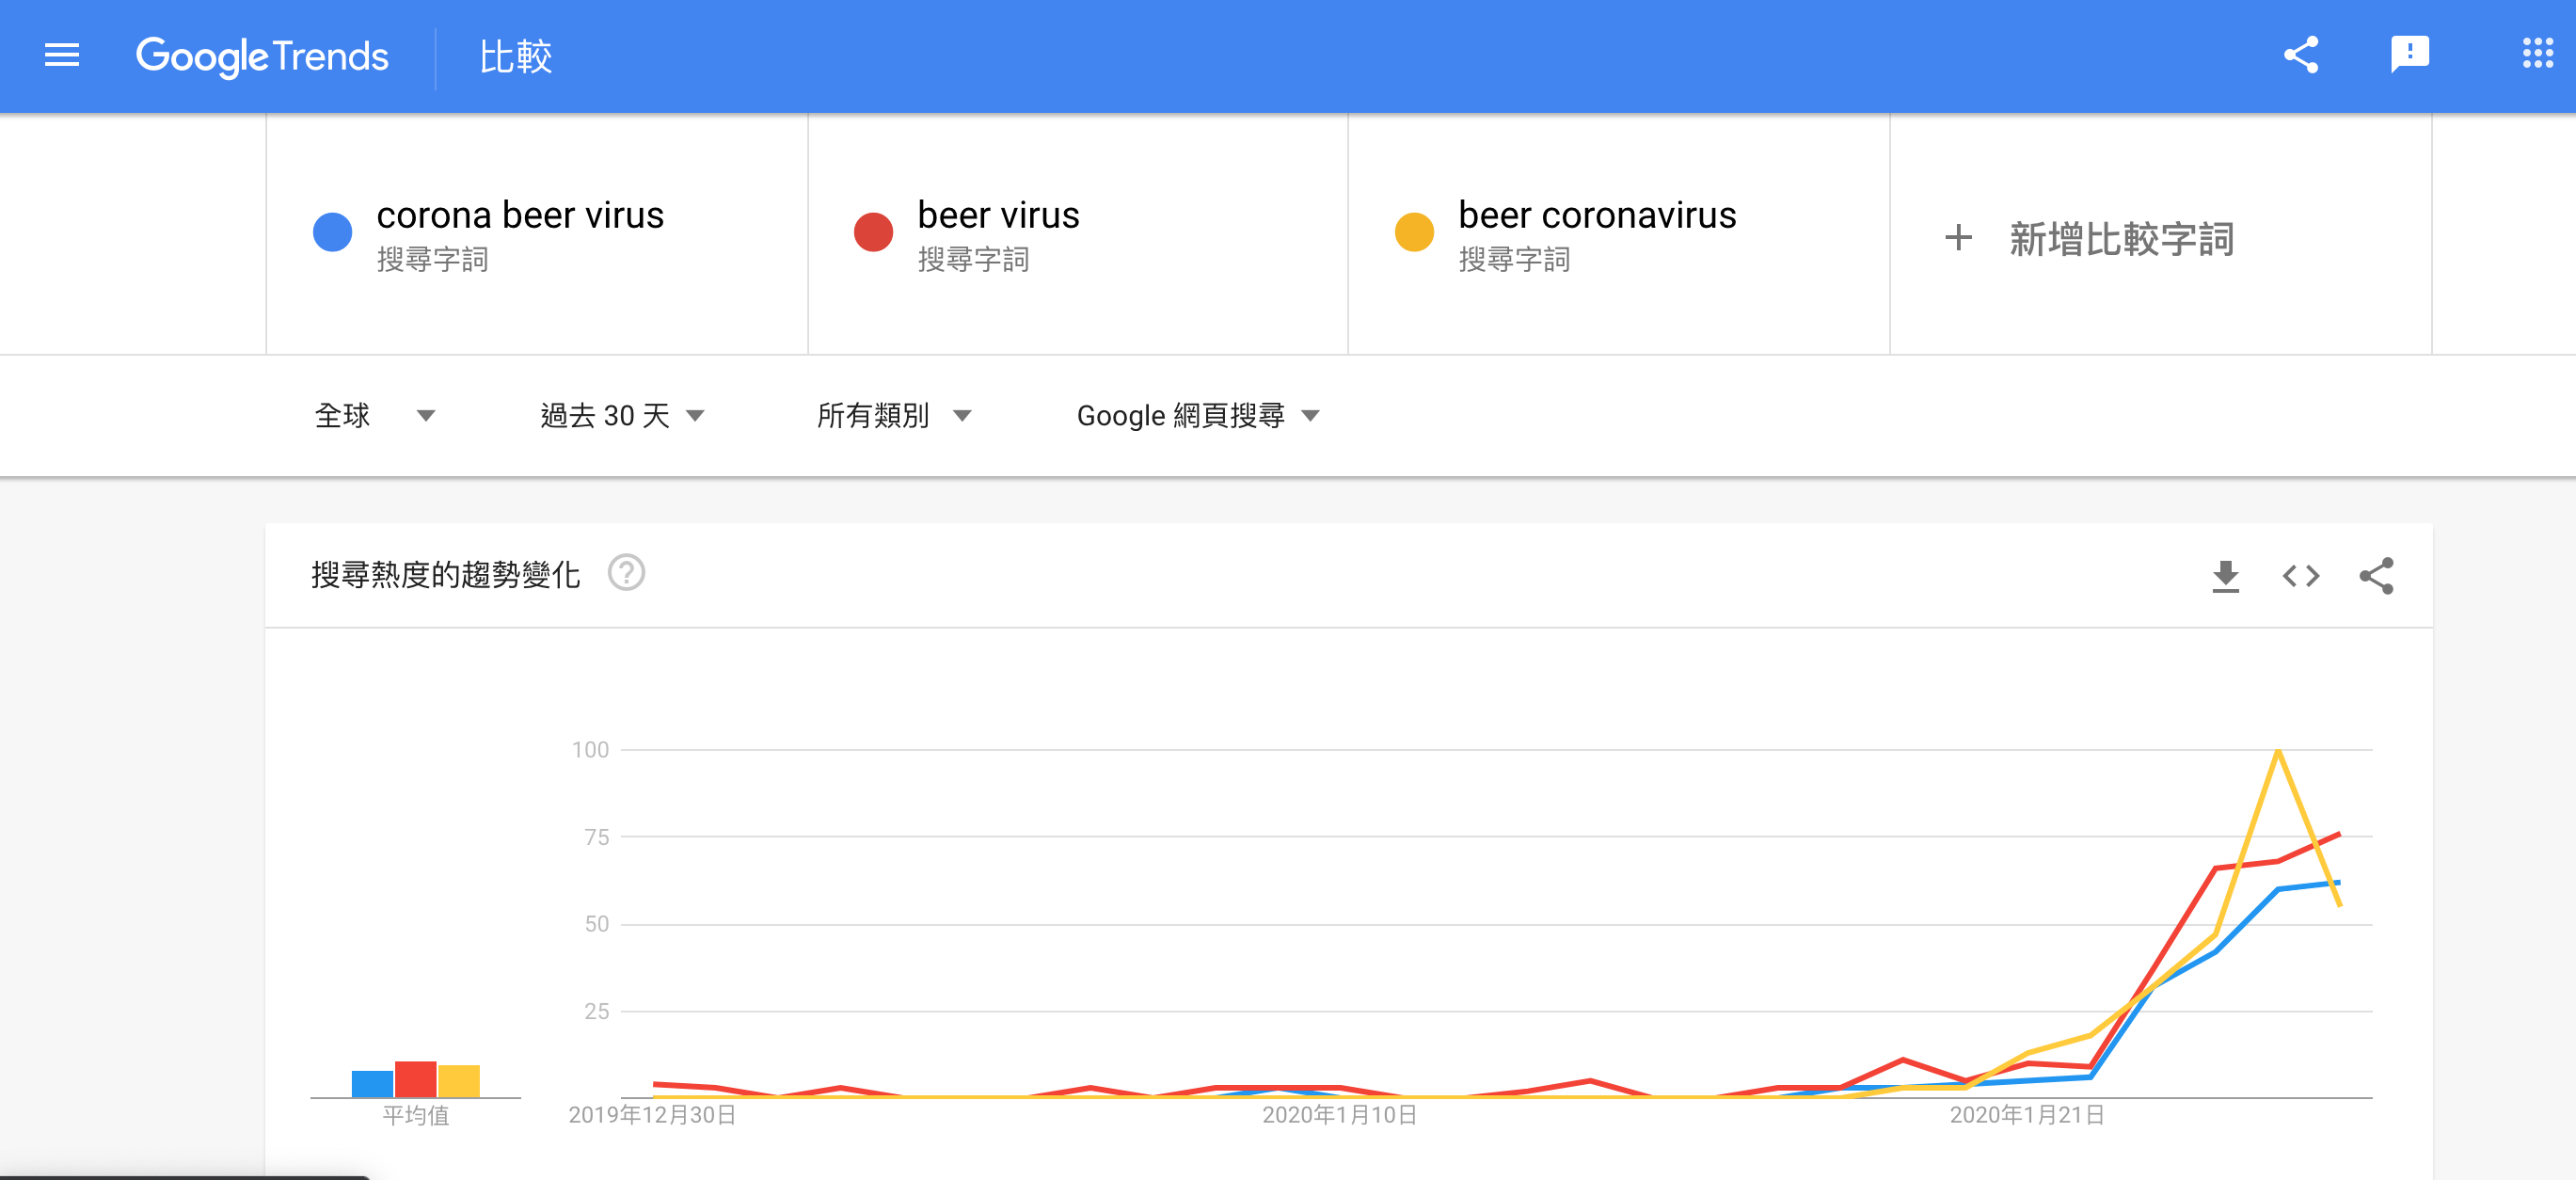This screenshot has width=2576, height=1180.
Task: Click the Google Trends logo
Action: pyautogui.click(x=262, y=56)
